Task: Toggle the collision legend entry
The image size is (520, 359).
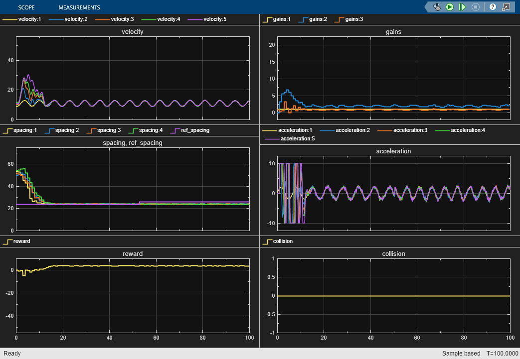Action: pos(283,241)
